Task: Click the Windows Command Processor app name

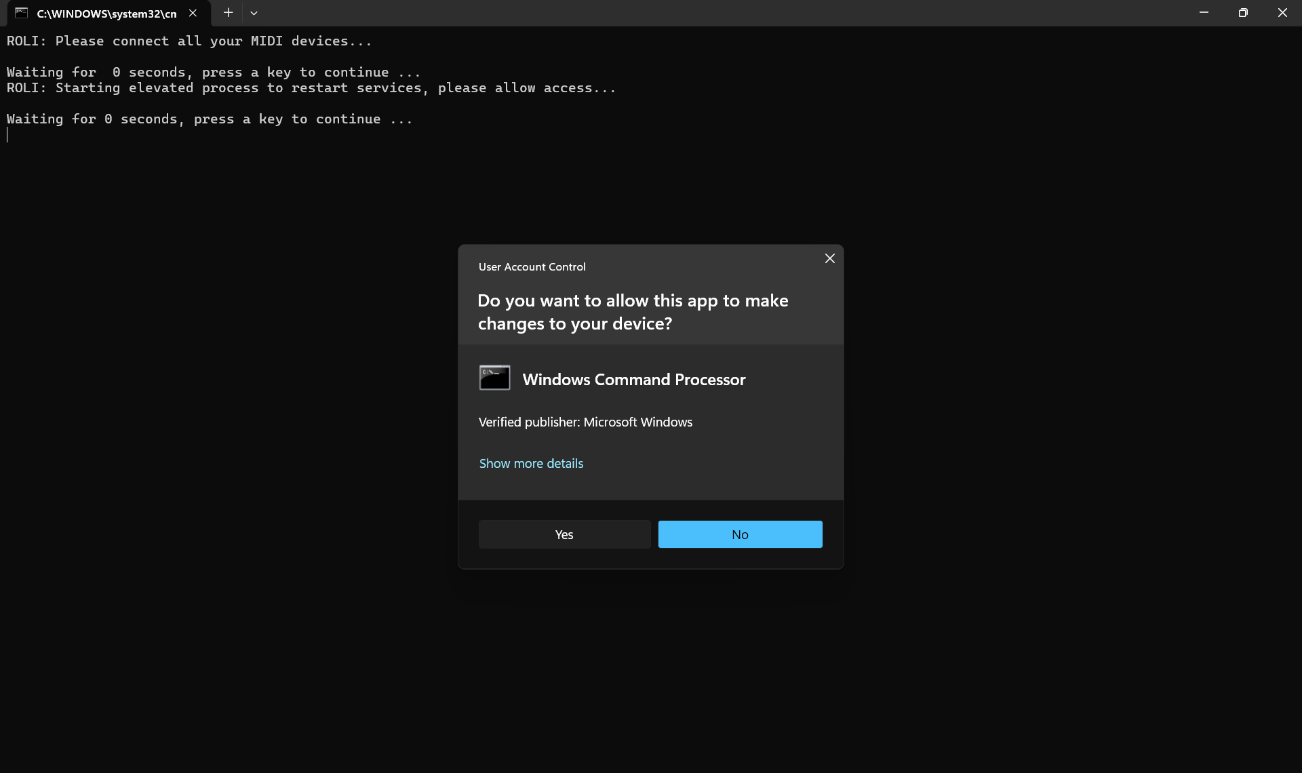Action: coord(633,380)
